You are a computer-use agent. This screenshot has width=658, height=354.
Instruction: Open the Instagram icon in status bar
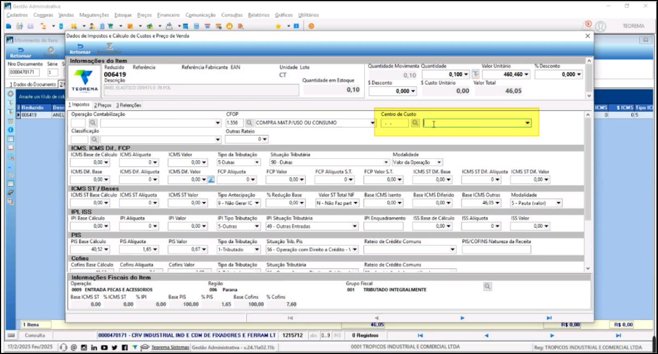coord(84,347)
